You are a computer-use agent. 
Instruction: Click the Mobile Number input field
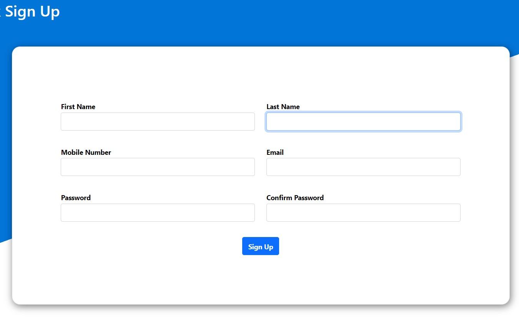tap(158, 167)
